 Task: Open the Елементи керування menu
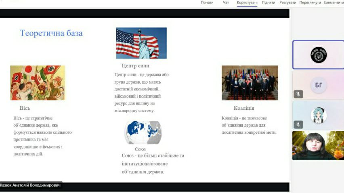click(x=334, y=2)
